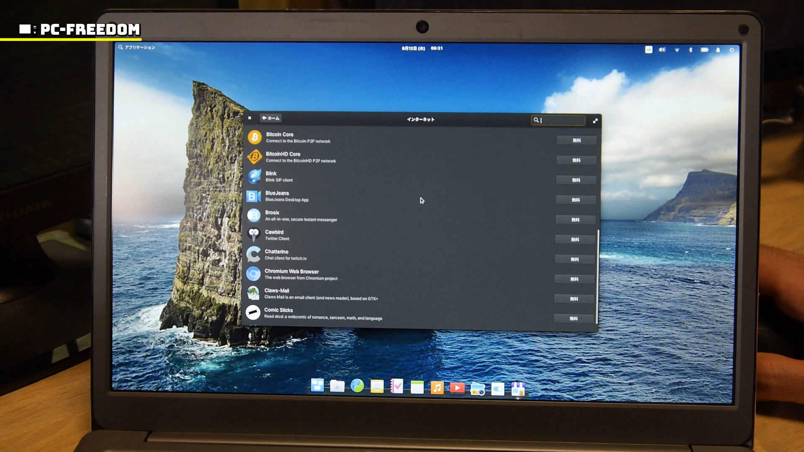Open the battery indicator menu
804x452 pixels.
point(705,50)
